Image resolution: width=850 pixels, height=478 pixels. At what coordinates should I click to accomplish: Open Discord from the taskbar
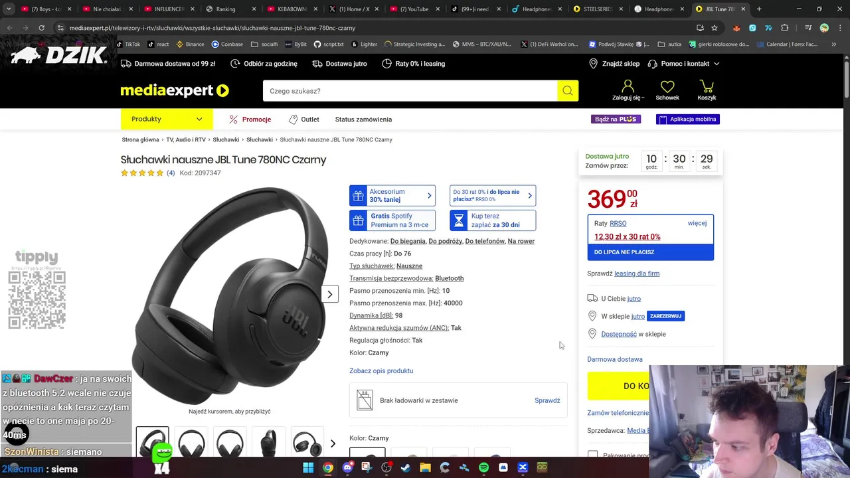point(347,467)
